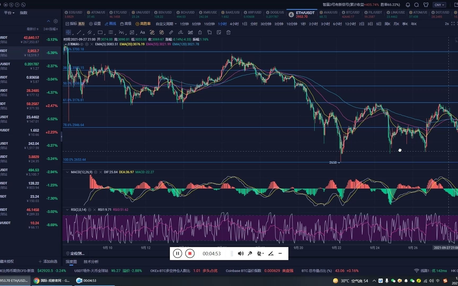Click 添加自选 to add a favorite

(x=48, y=261)
